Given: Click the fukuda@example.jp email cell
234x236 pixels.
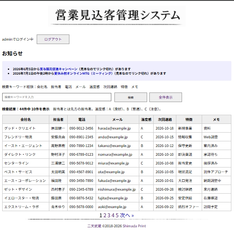Looking at the screenshot, I should (x=117, y=181).
